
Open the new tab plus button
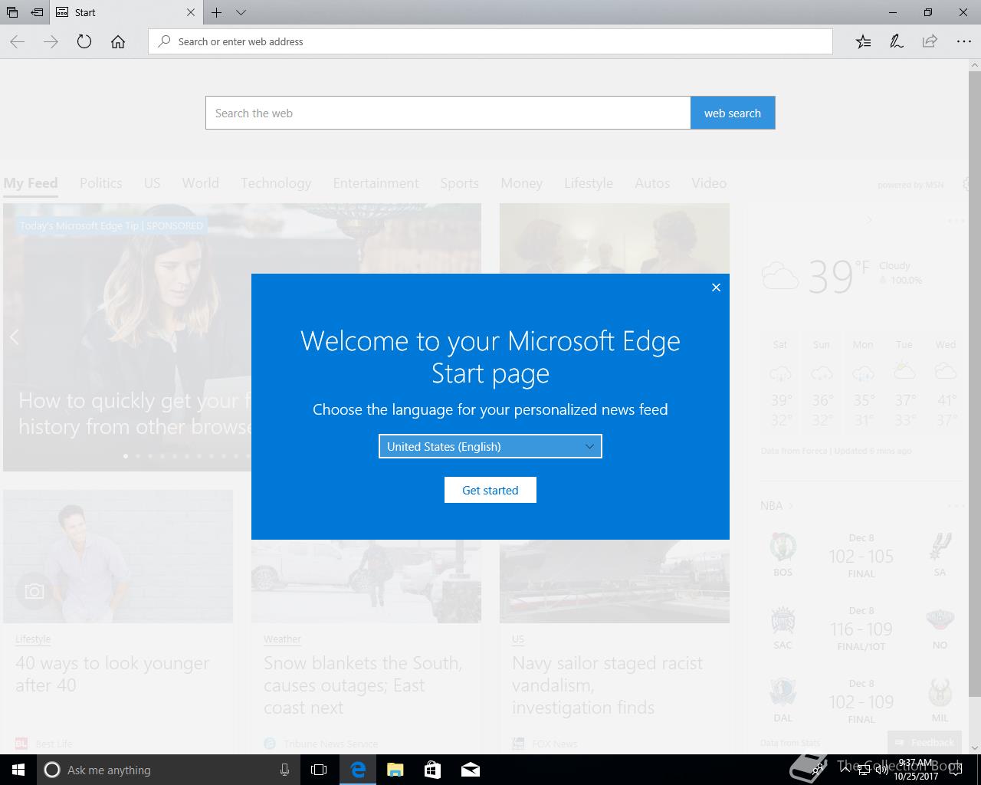click(217, 12)
